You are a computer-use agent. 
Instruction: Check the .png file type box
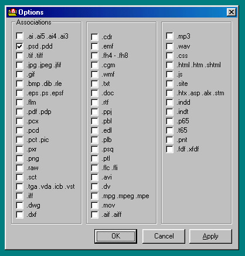pyautogui.click(x=19, y=158)
